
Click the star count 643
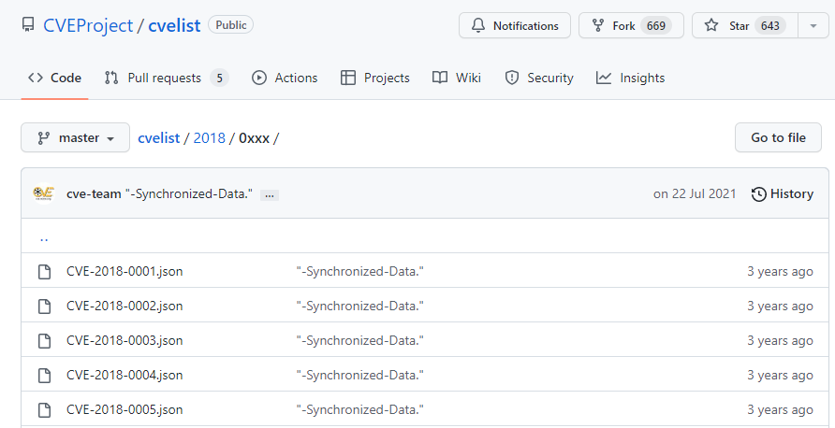coord(770,25)
